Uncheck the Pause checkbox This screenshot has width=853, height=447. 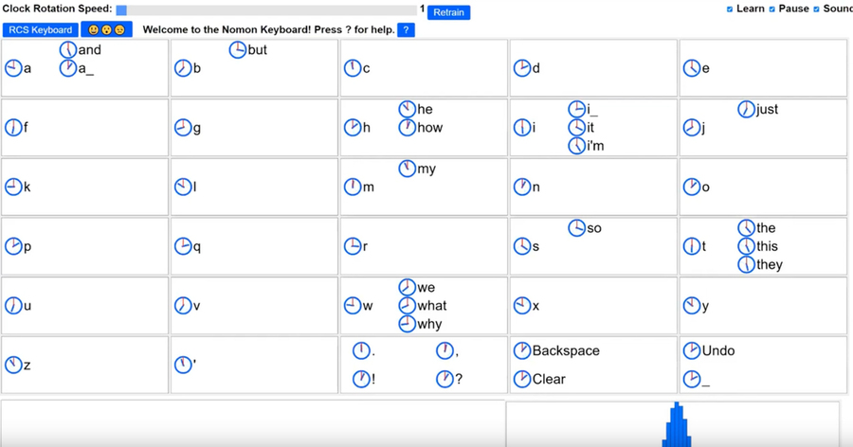(772, 9)
